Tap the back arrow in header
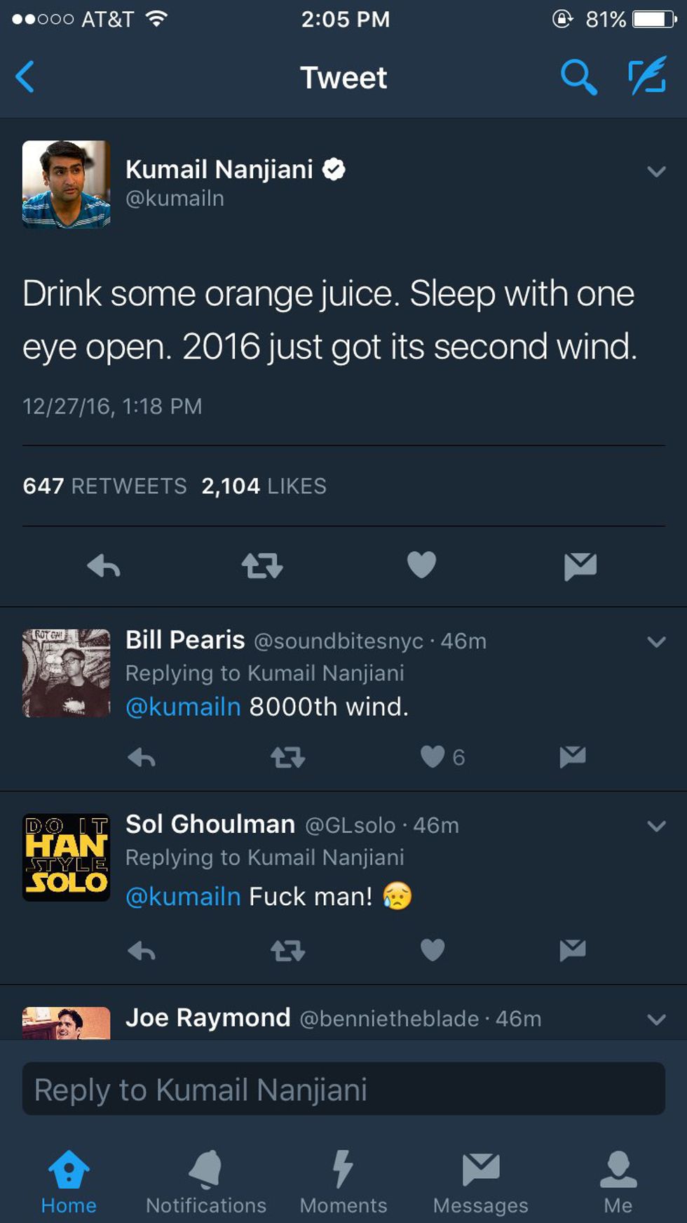687x1223 pixels. (25, 76)
